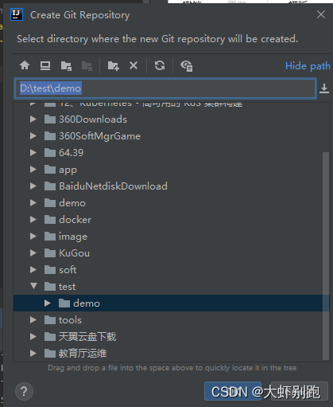Show hidden files and directories icon
The width and height of the screenshot is (333, 407).
[x=187, y=66]
